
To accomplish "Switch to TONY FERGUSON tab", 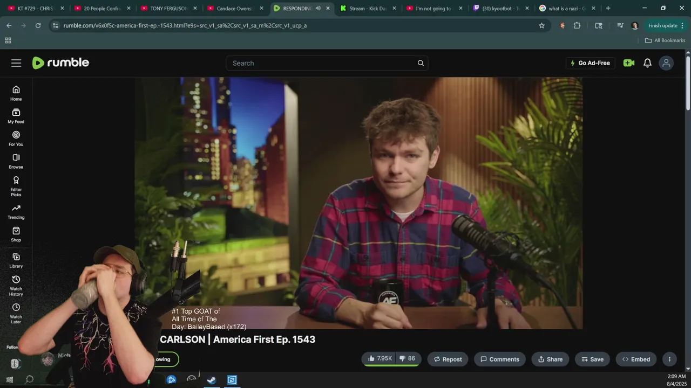I will 168,8.
